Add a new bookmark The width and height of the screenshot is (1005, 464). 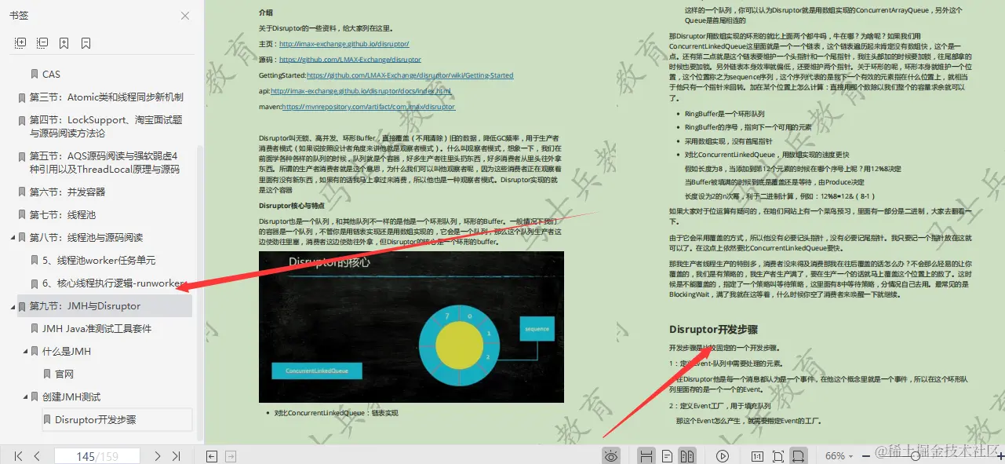[x=64, y=42]
